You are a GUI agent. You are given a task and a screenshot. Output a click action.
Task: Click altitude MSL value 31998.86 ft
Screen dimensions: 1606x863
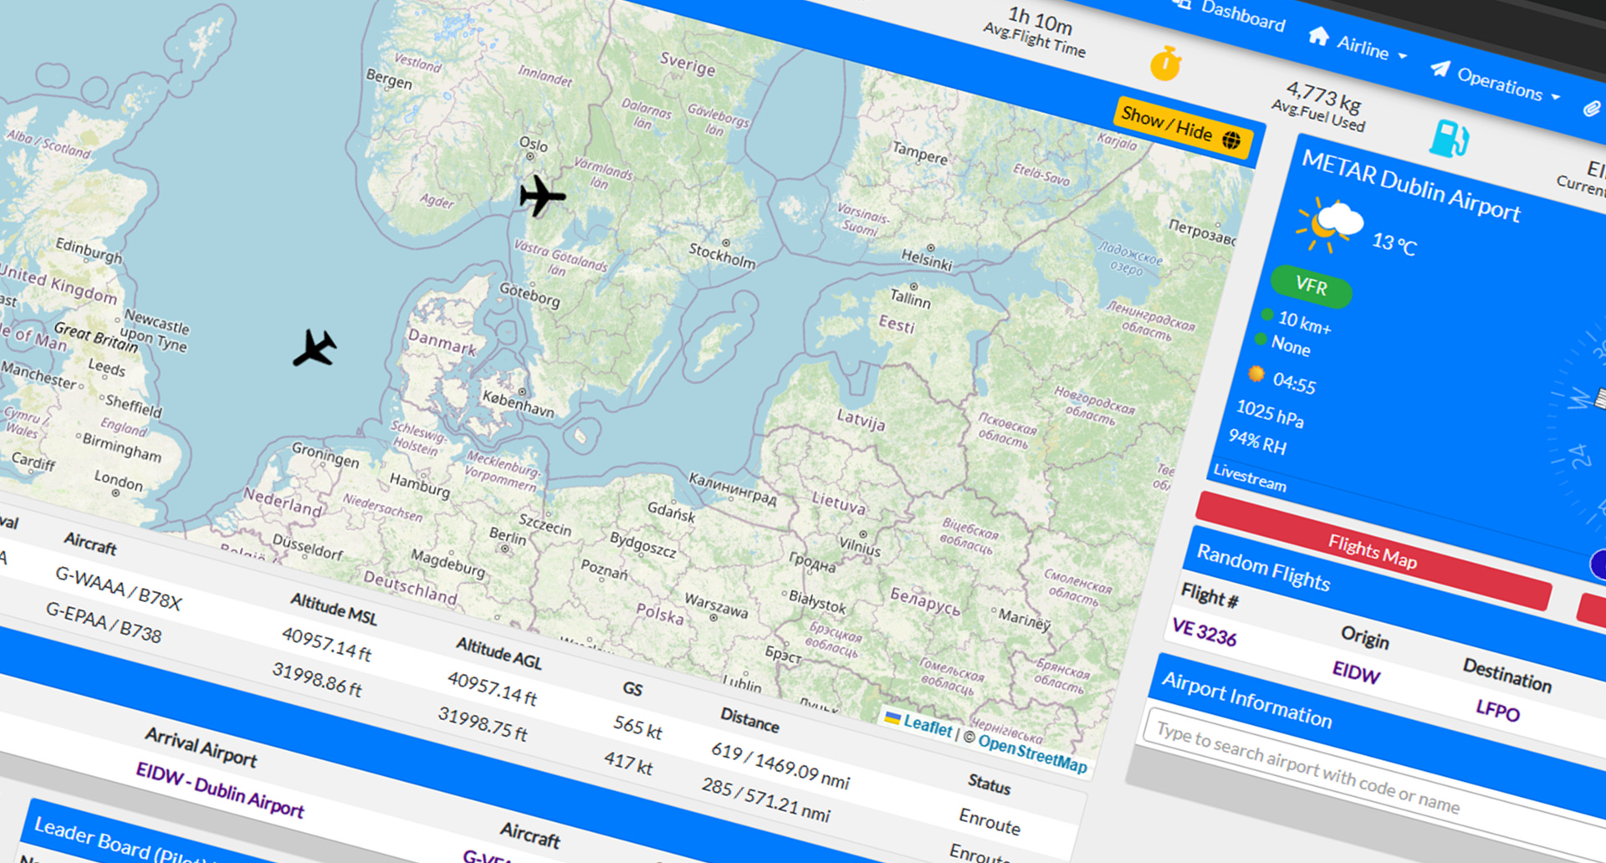tap(316, 679)
